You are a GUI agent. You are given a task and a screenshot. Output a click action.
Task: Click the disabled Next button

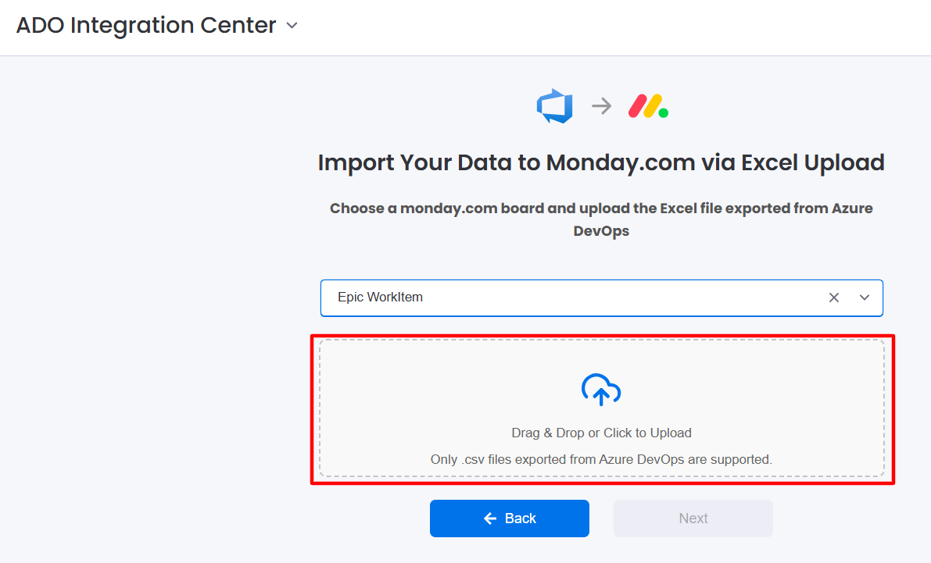tap(693, 518)
